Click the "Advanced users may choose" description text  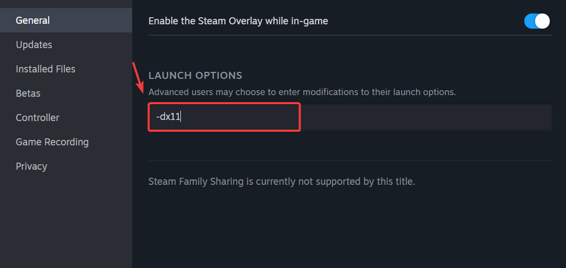pyautogui.click(x=302, y=92)
